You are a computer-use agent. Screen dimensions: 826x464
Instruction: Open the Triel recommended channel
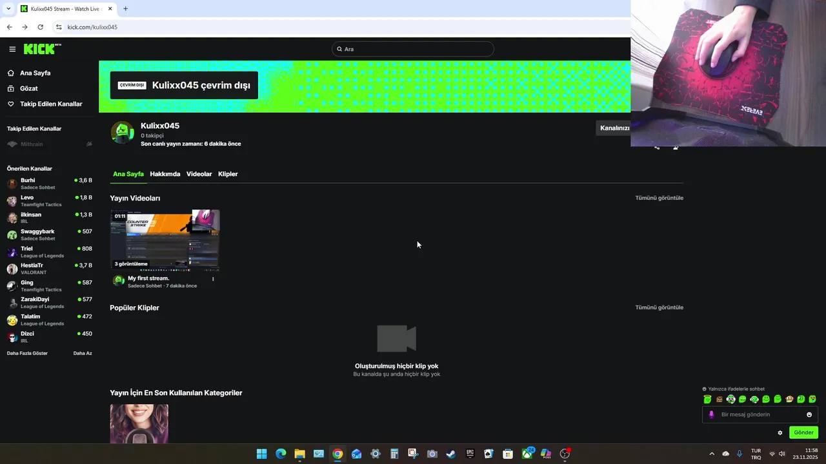tap(49, 251)
